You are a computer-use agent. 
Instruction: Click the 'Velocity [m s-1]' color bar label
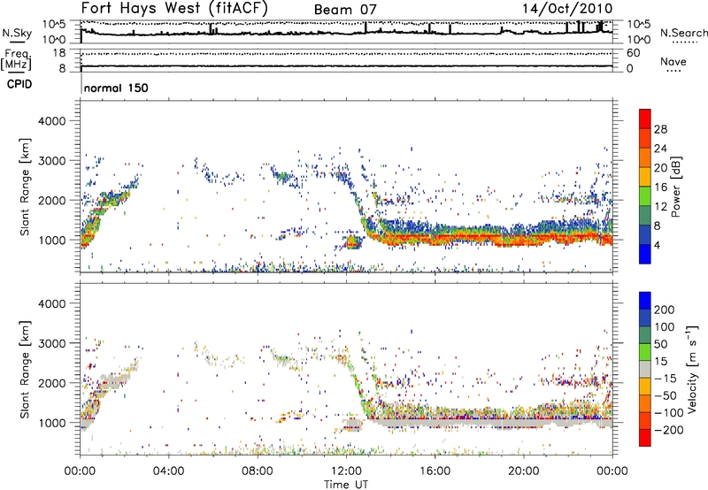pos(692,369)
